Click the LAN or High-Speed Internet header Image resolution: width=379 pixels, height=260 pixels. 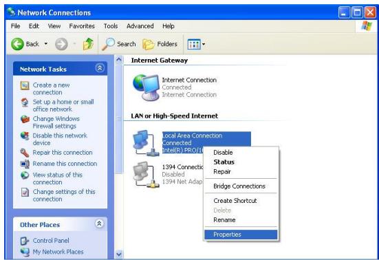click(x=175, y=116)
